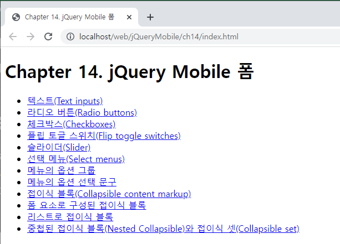Image resolution: width=340 pixels, height=244 pixels.
Task: Click the browser forward arrow
Action: click(31, 37)
